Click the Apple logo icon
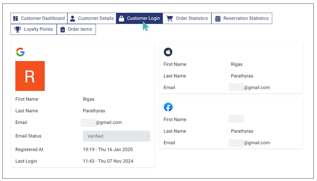 (x=168, y=52)
